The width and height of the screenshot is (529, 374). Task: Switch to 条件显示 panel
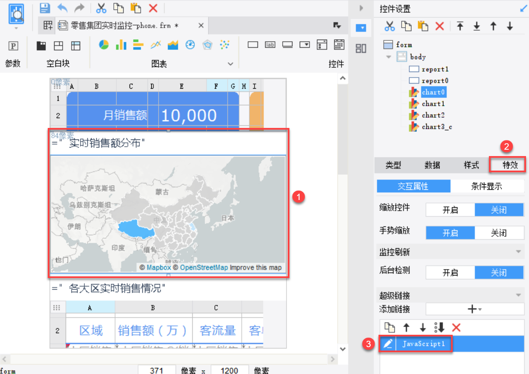(486, 186)
